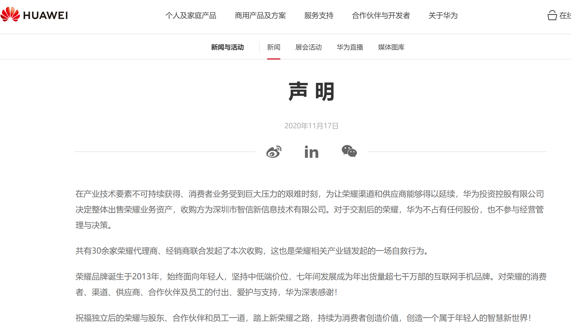The height and width of the screenshot is (333, 571).
Task: Switch to 展会活动 tab
Action: pos(308,47)
